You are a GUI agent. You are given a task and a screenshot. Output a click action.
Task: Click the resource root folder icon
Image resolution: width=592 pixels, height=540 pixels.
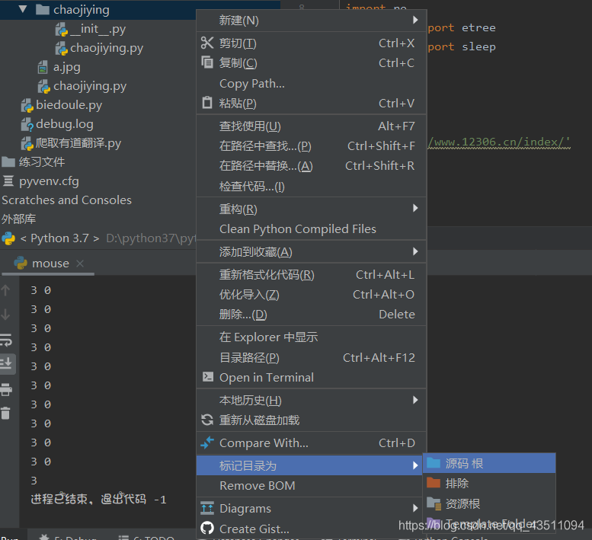tap(434, 503)
